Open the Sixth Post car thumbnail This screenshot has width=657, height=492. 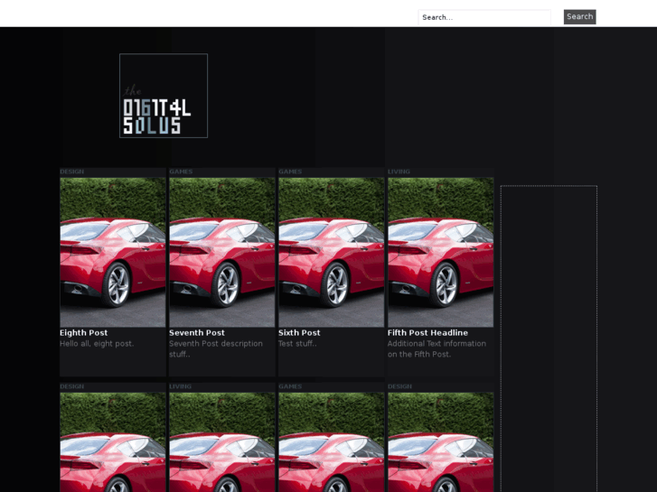click(332, 252)
